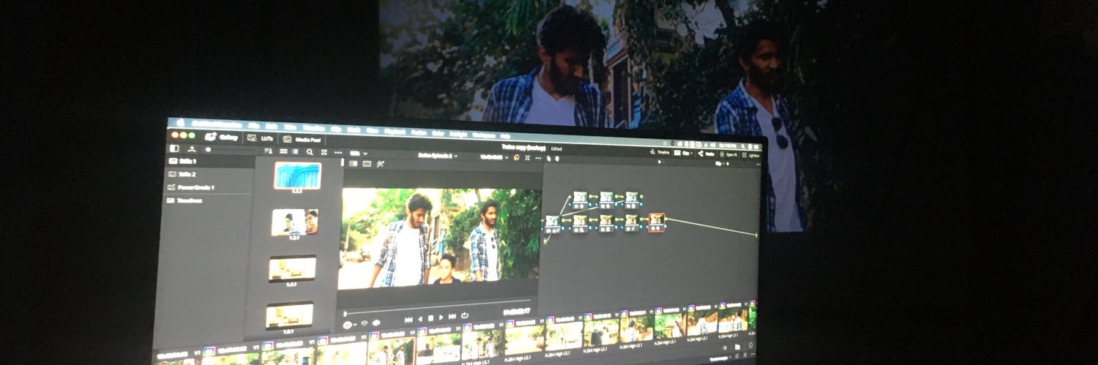Toggle the image wipe icon above viewer
Screen dimensions: 1098x365
(x=353, y=163)
